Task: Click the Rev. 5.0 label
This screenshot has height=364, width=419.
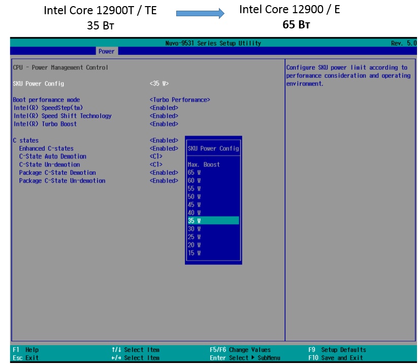Action: click(x=403, y=43)
